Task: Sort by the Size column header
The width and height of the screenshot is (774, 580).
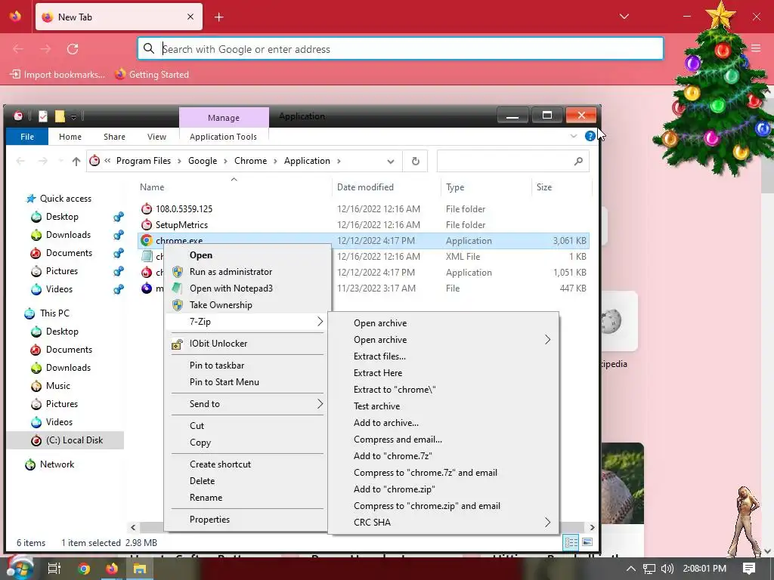Action: tap(544, 187)
